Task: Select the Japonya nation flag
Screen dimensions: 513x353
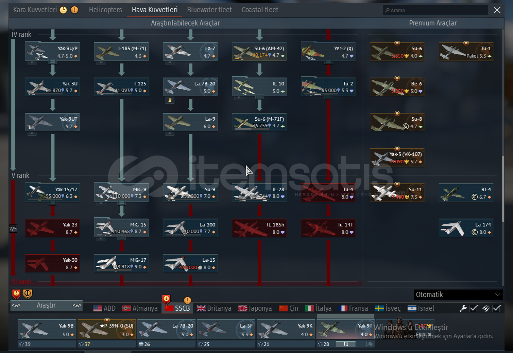Action: click(x=243, y=308)
